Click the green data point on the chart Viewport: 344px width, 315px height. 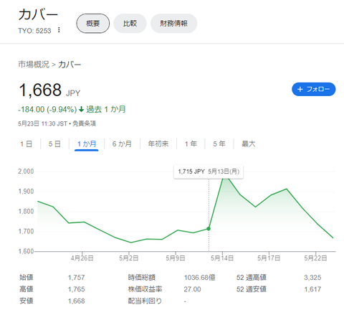click(209, 229)
